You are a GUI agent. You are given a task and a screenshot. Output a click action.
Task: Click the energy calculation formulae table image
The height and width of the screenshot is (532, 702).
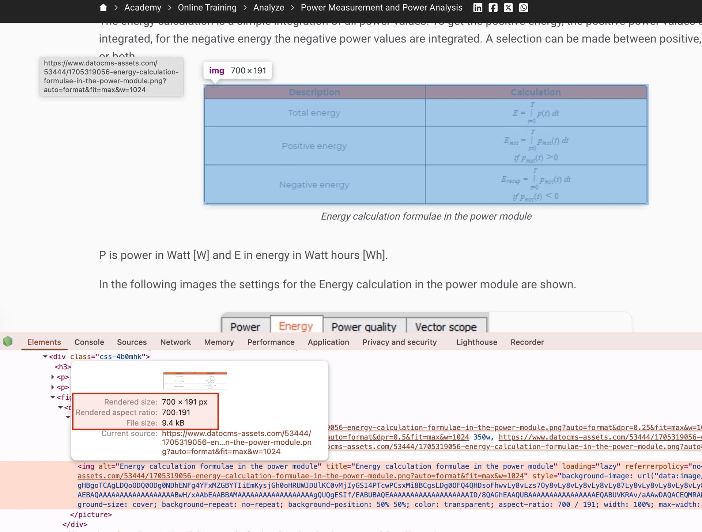tap(426, 144)
